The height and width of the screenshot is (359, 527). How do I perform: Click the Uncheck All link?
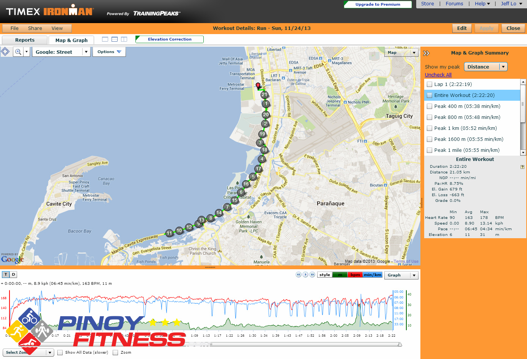pos(438,75)
